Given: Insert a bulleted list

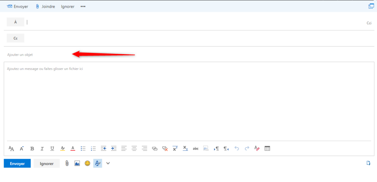Looking at the screenshot, I should (83, 148).
